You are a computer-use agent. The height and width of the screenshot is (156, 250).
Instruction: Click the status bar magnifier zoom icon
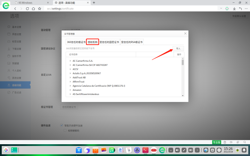244,142
